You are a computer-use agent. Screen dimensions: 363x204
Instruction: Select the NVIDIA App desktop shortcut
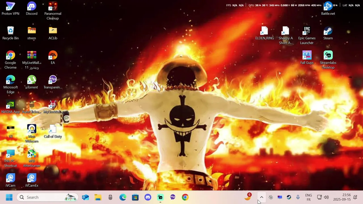pyautogui.click(x=10, y=107)
